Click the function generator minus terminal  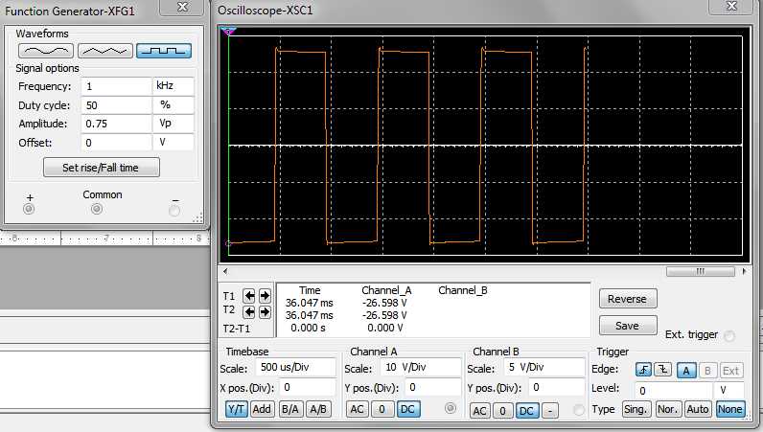174,210
